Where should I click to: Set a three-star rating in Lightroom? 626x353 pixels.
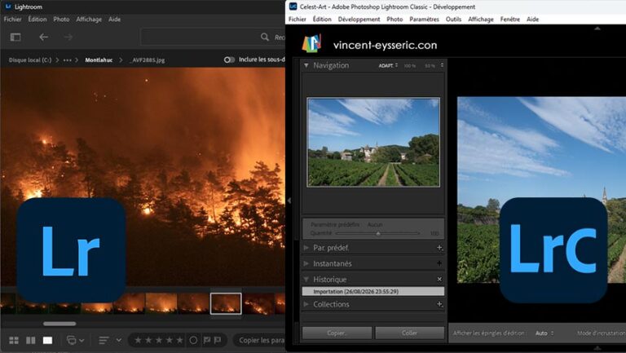point(159,340)
